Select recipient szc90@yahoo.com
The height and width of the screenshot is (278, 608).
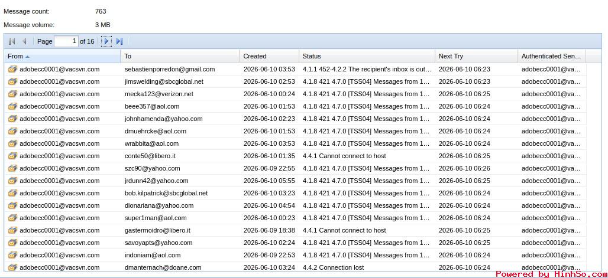click(153, 168)
